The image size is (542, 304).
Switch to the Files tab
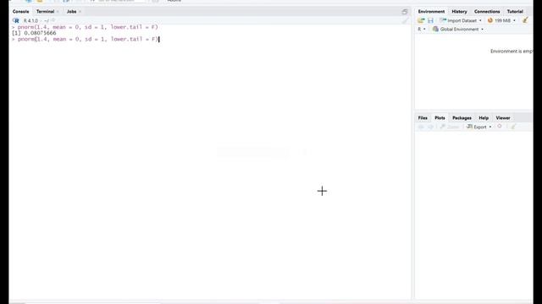tap(423, 118)
